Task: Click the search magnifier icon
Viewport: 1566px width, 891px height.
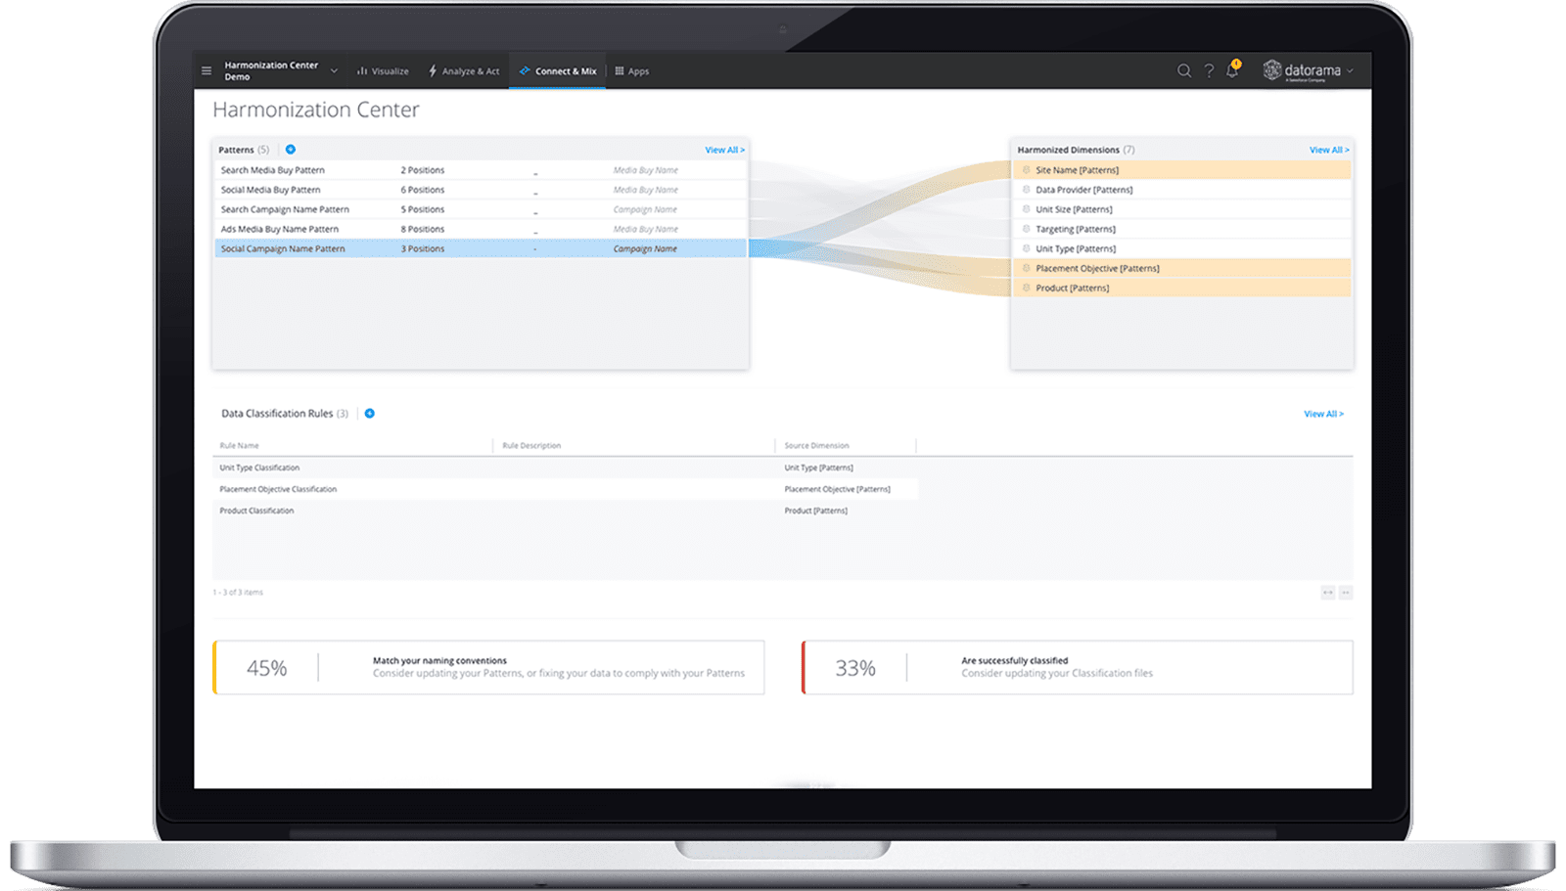Action: click(1184, 70)
